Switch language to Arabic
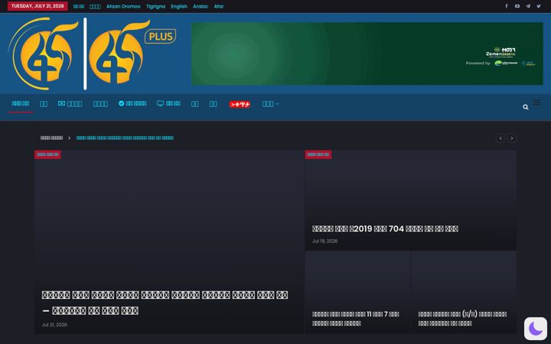The width and height of the screenshot is (551, 344). click(201, 6)
